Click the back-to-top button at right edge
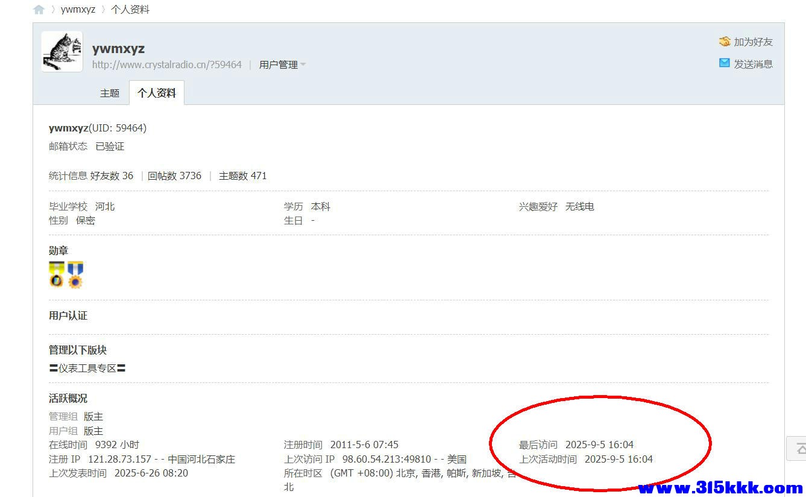 (798, 448)
